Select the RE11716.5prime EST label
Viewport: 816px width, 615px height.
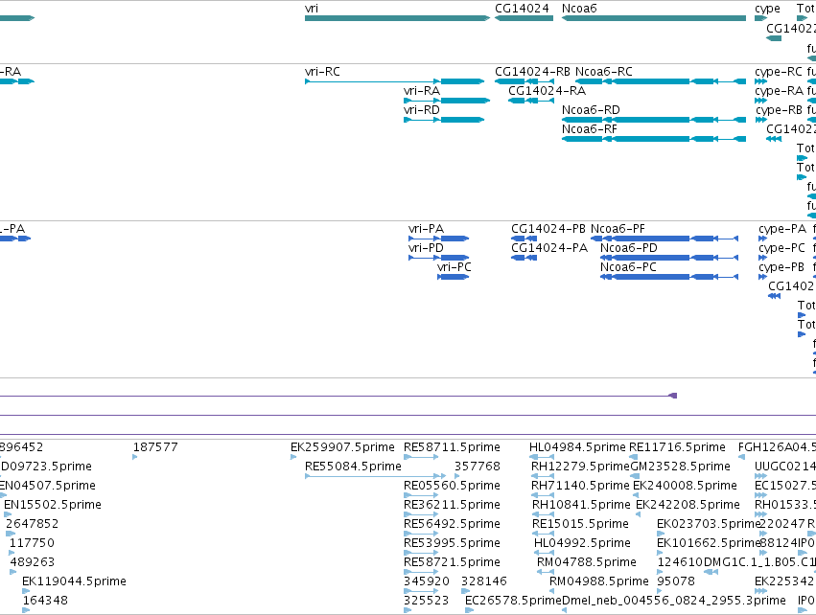point(677,447)
